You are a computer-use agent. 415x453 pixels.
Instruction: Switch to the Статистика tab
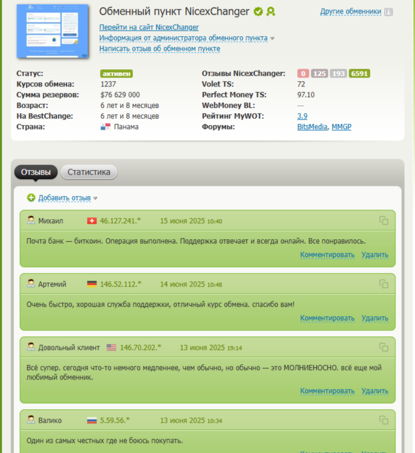89,172
